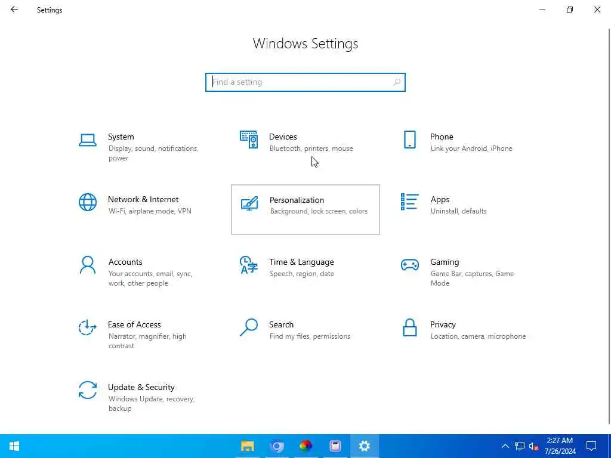Click the Privacy heading
Viewport: 611px width, 458px height.
click(443, 324)
